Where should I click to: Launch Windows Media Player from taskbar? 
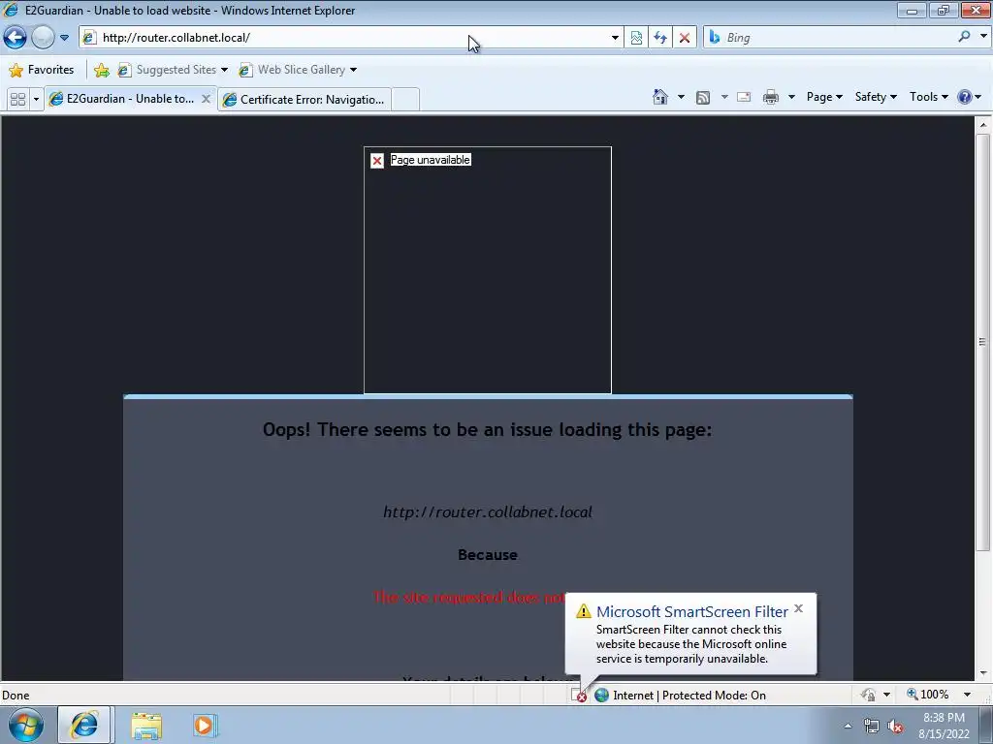point(205,726)
